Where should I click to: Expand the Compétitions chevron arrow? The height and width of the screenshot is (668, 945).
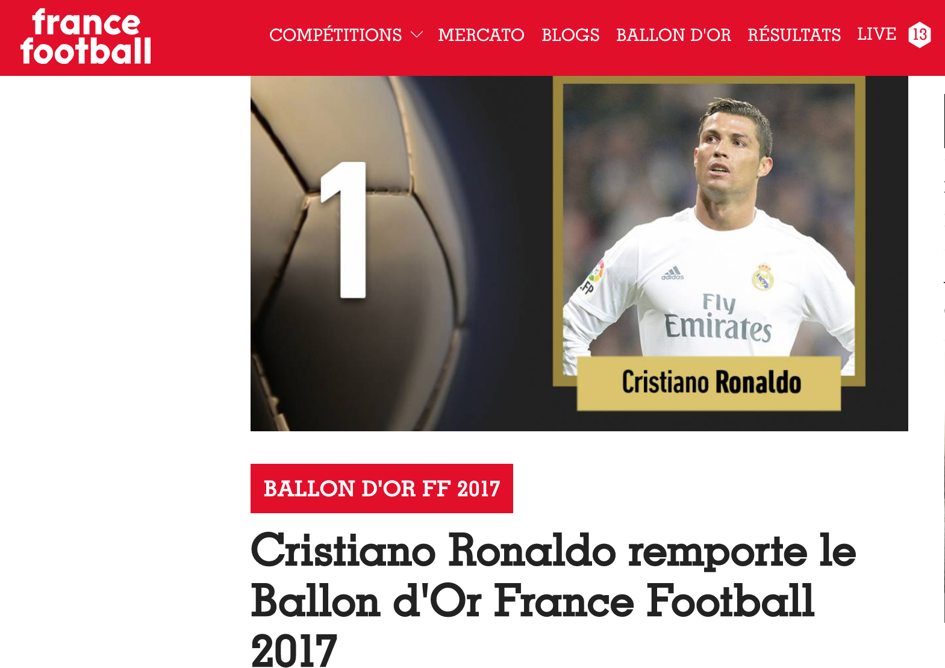416,35
